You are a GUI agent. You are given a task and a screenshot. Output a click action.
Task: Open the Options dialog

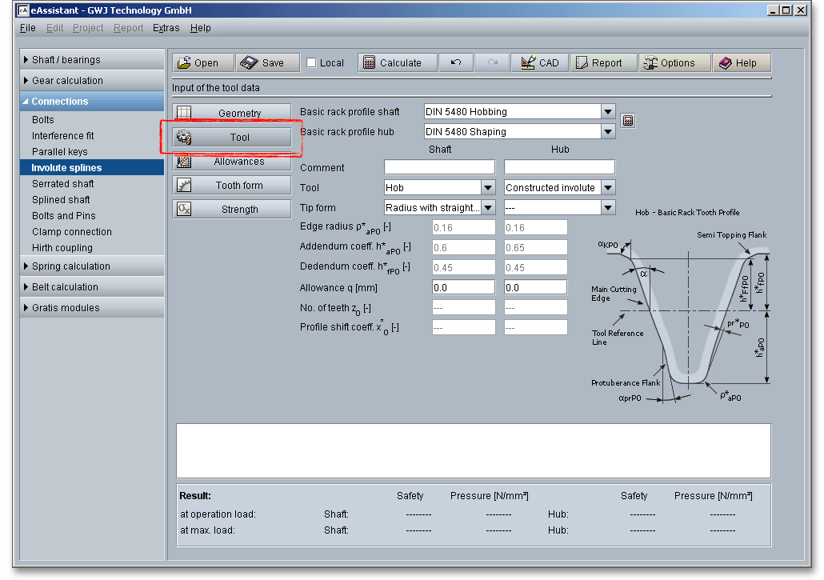pos(674,63)
